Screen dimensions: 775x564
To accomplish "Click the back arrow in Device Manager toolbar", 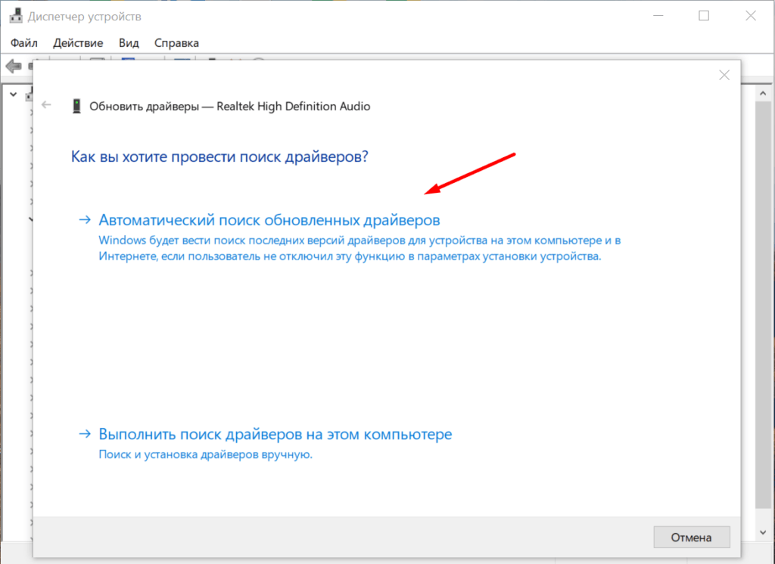I will tap(13, 67).
